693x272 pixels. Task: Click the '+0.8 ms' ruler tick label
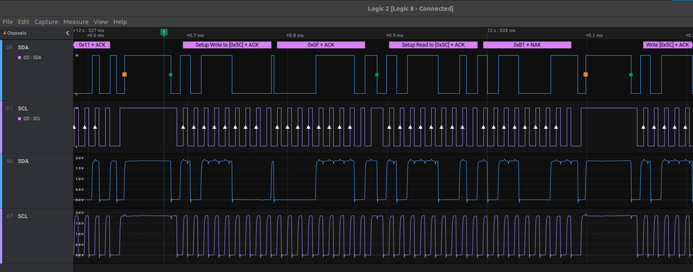(295, 35)
